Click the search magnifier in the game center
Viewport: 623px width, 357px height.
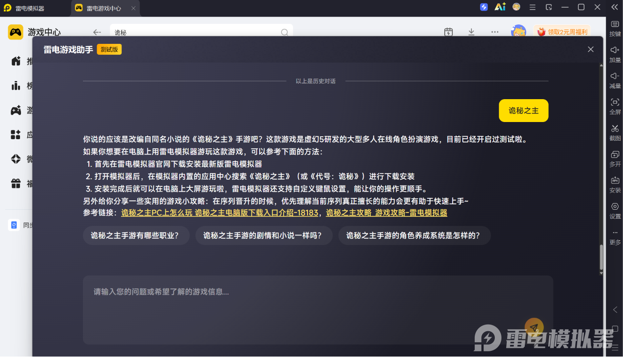tap(285, 32)
